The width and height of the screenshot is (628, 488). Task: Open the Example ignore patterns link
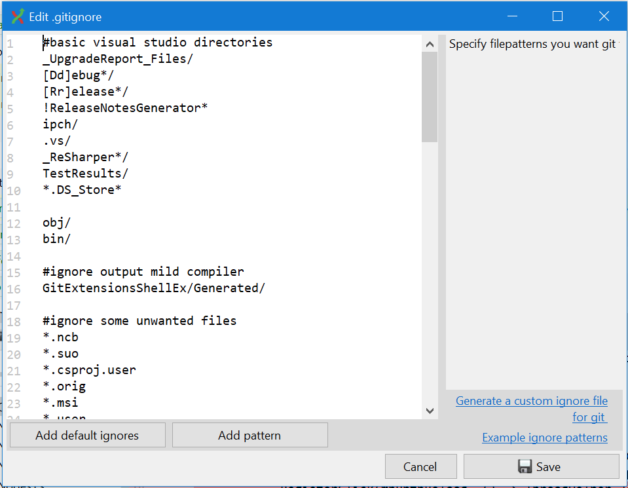tap(544, 437)
